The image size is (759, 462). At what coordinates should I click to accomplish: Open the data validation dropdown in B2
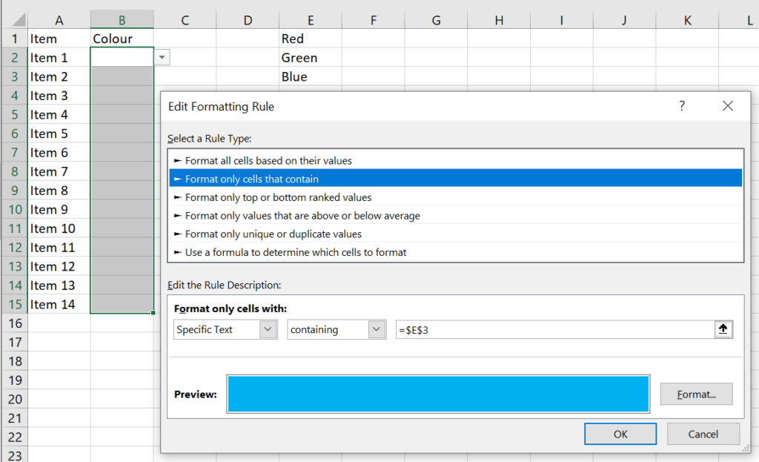pyautogui.click(x=162, y=58)
